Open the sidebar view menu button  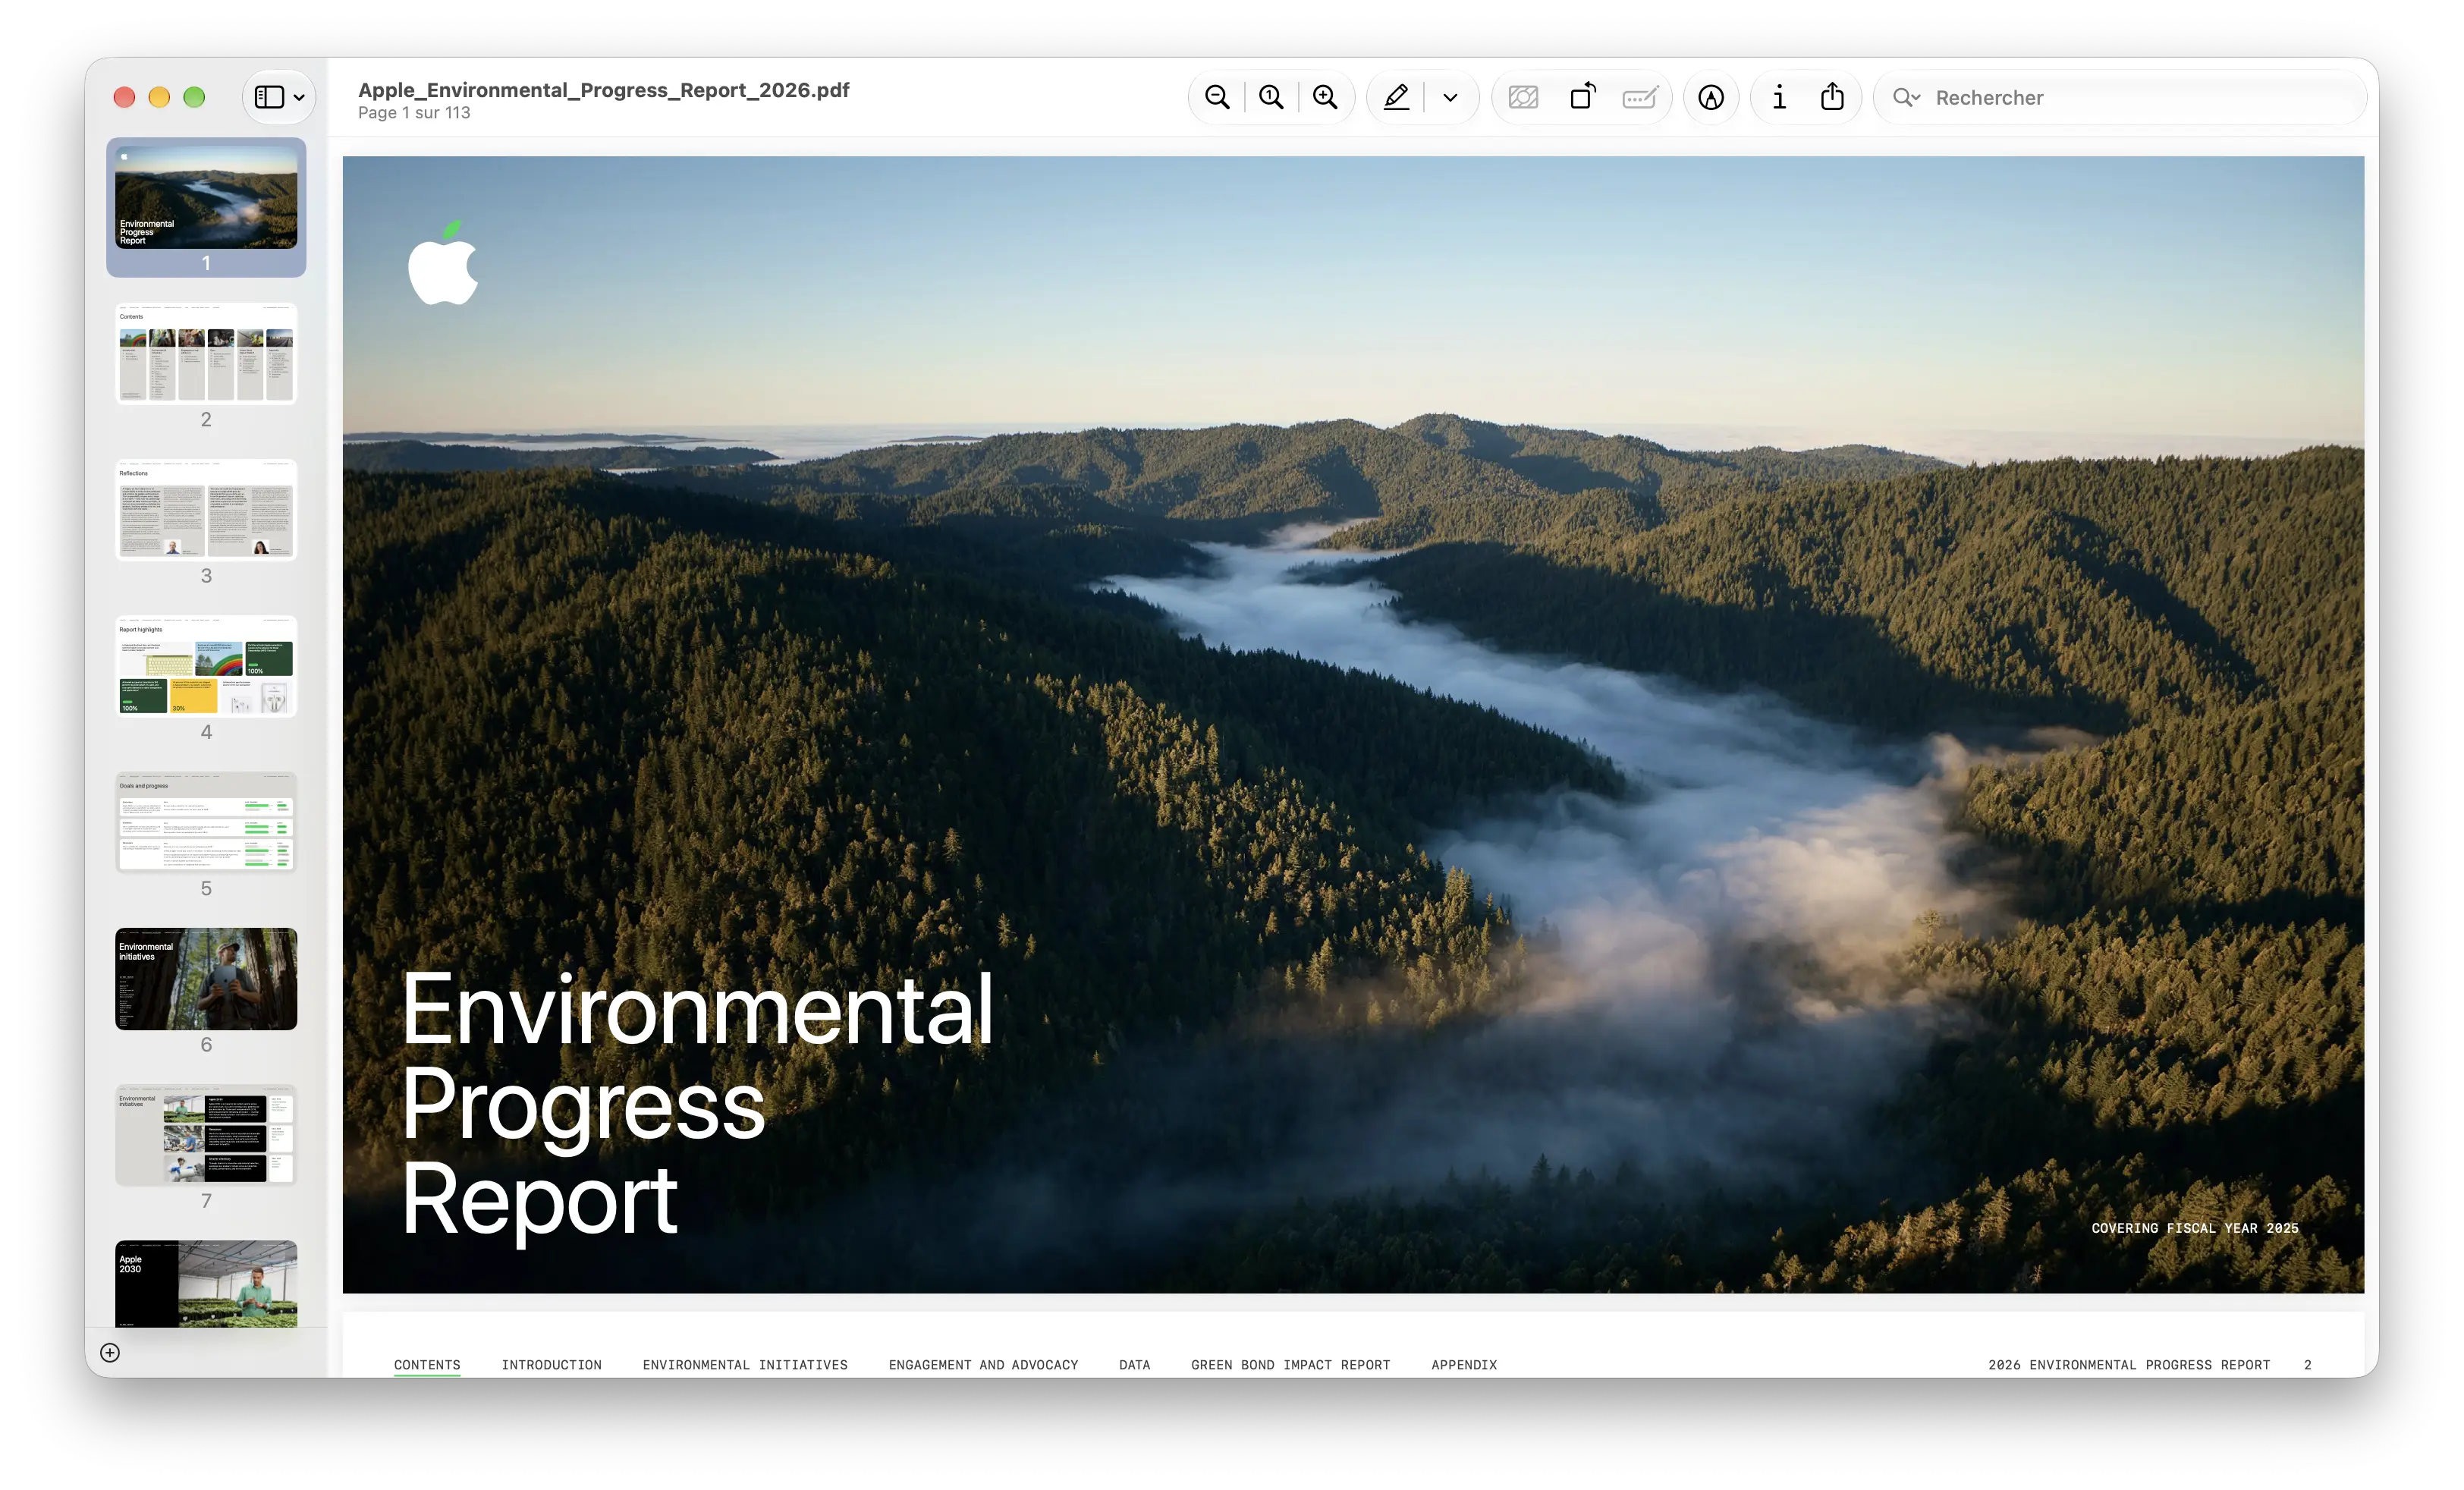tap(279, 97)
